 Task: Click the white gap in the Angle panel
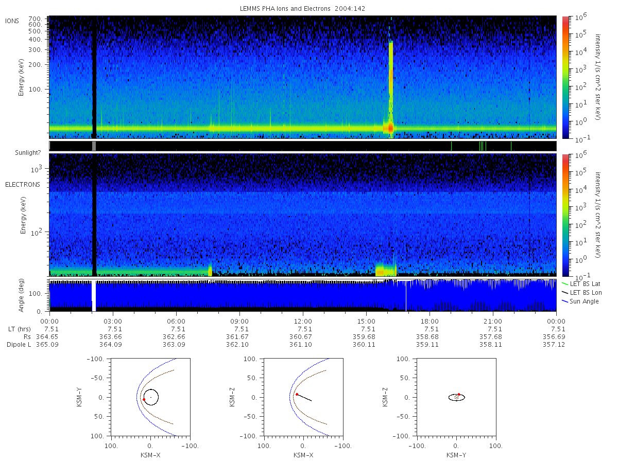click(x=94, y=296)
